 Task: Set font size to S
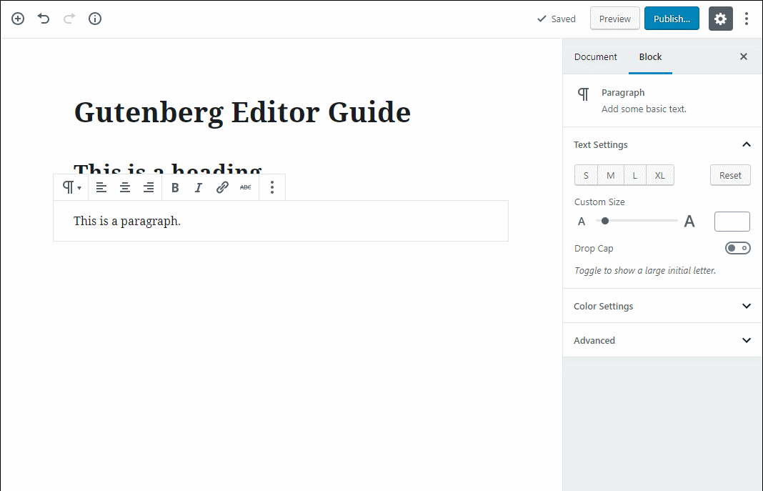[x=586, y=175]
